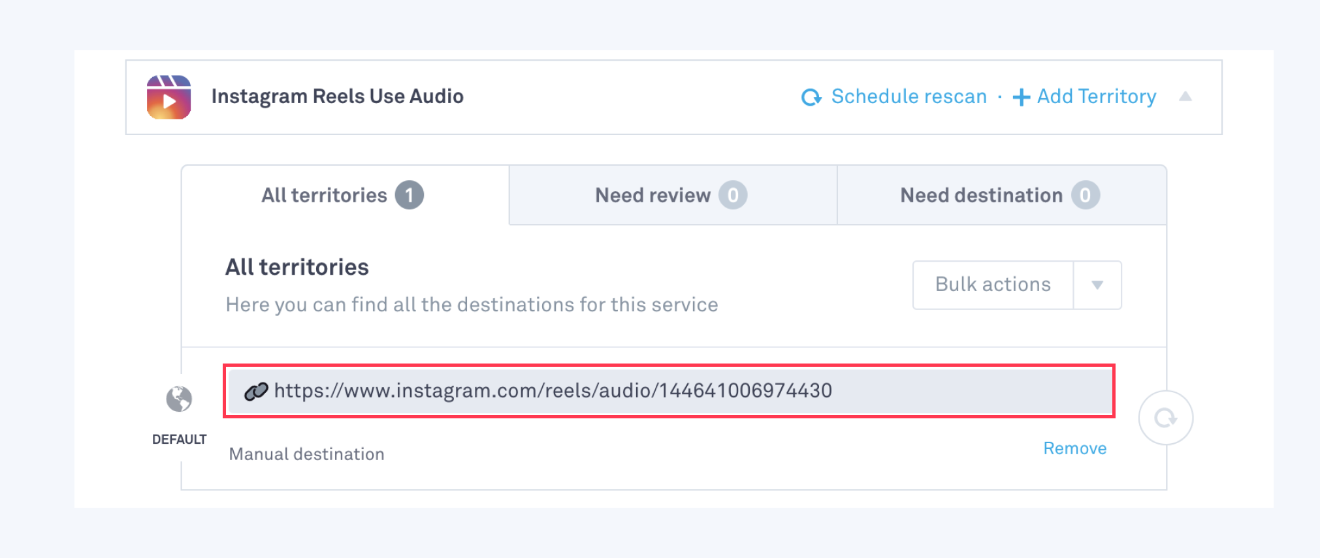Screen dimensions: 1320x558
Task: Click the Add Territory link text
Action: pos(1097,97)
